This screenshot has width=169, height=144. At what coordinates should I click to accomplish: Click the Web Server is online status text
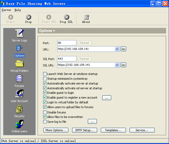tap(18, 141)
